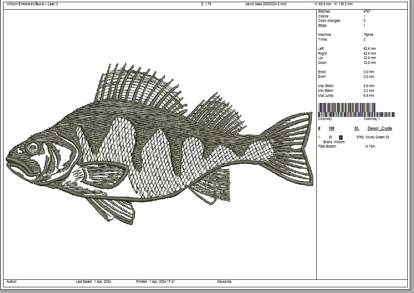414x293 pixels.
Task: Click the 'Brand: Wilcom' thread brand text
Action: (334, 142)
